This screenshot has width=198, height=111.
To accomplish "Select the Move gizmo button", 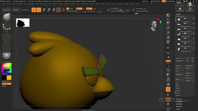I will pos(44,10).
